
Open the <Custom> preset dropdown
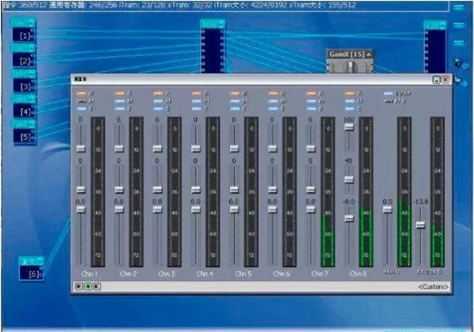click(430, 286)
